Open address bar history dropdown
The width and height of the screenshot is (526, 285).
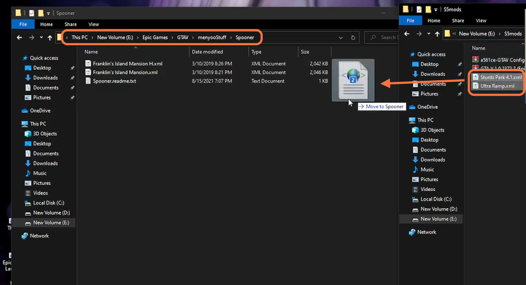point(341,38)
